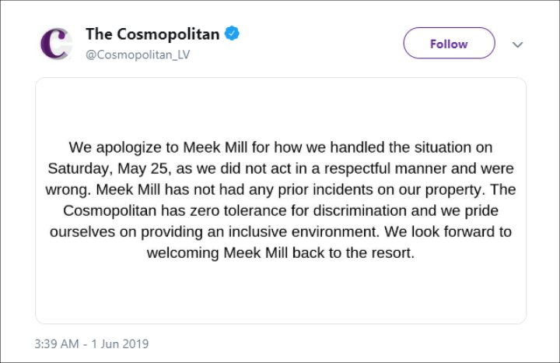
Task: Click the 1 Jun 2019 date
Action: 120,344
